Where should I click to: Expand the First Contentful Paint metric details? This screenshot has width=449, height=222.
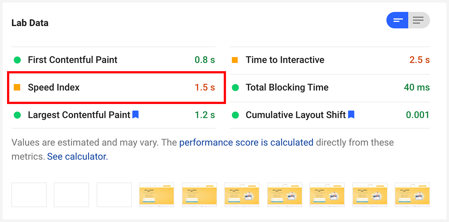[72, 60]
